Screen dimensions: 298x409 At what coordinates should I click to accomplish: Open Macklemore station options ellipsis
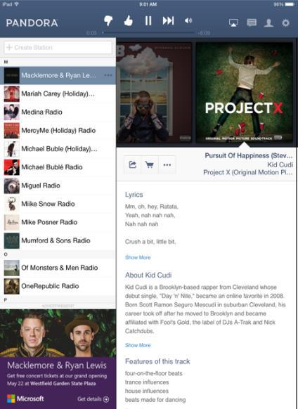[x=108, y=75]
